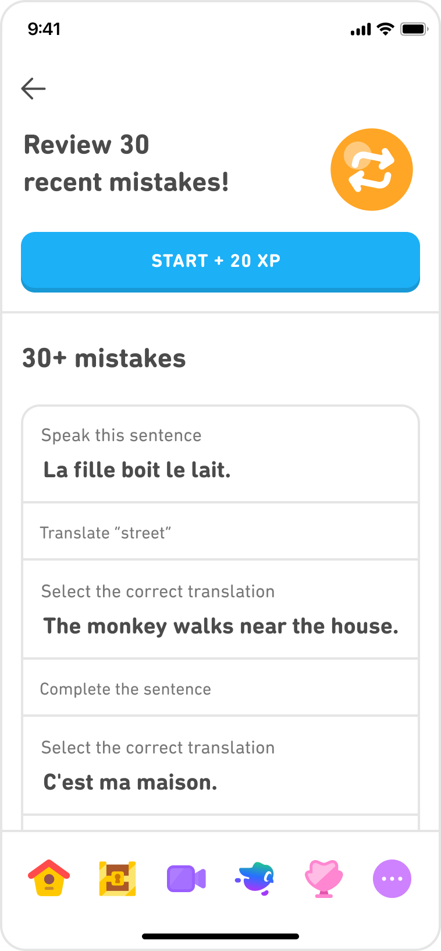The width and height of the screenshot is (441, 951).
Task: Click the 30+ mistakes heading
Action: click(x=104, y=358)
